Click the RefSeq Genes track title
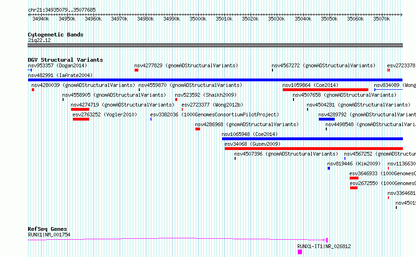416x257 pixels. coord(48,229)
